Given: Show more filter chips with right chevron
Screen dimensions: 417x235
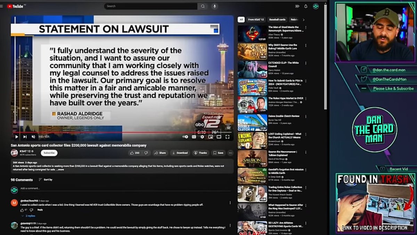Looking at the screenshot, I should [303, 19].
